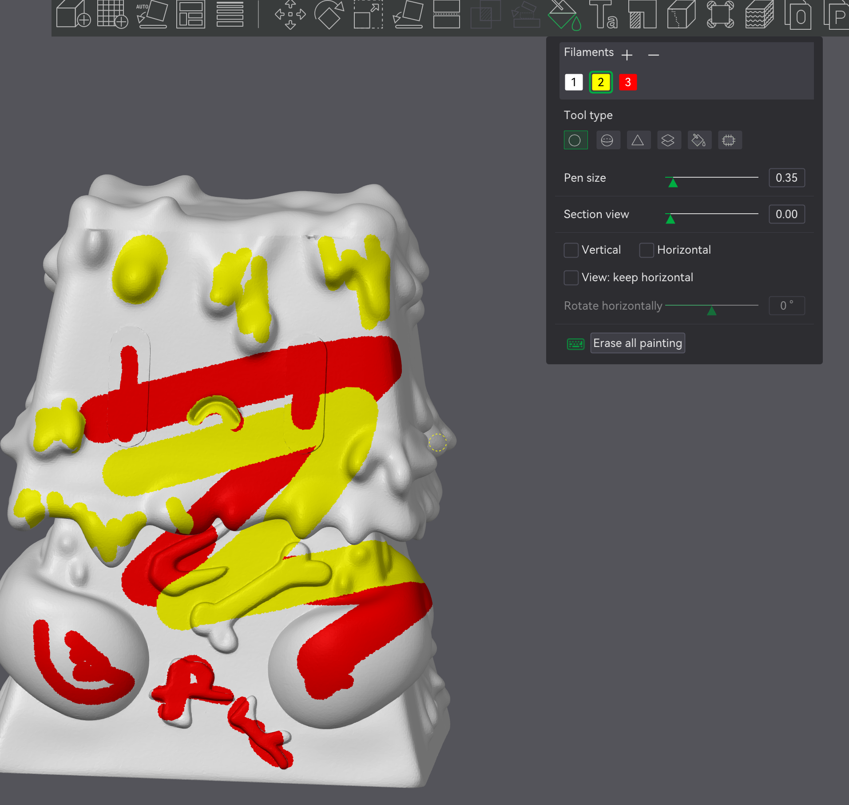Toggle View: keep horizontal checkbox
Image resolution: width=849 pixels, height=805 pixels.
[x=571, y=278]
